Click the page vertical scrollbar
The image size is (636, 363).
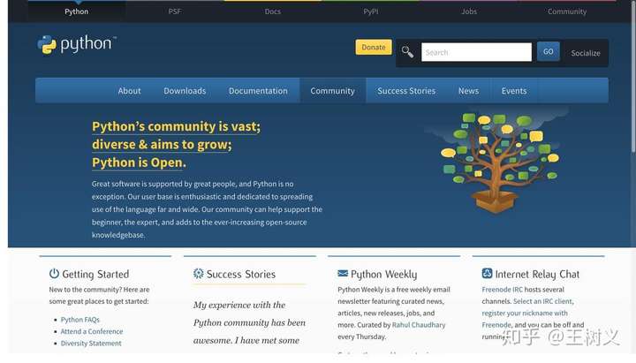pyautogui.click(x=633, y=77)
